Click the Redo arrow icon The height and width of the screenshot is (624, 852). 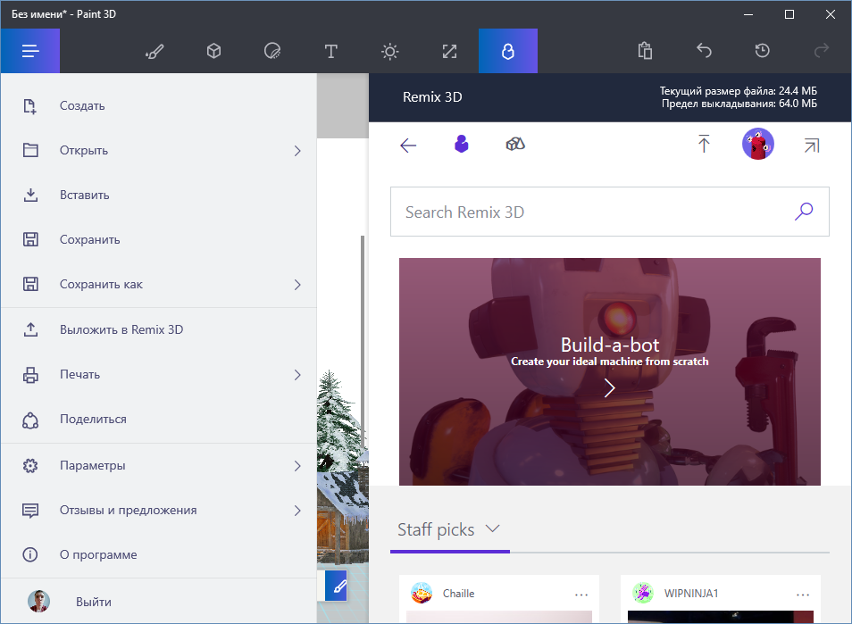[x=821, y=51]
